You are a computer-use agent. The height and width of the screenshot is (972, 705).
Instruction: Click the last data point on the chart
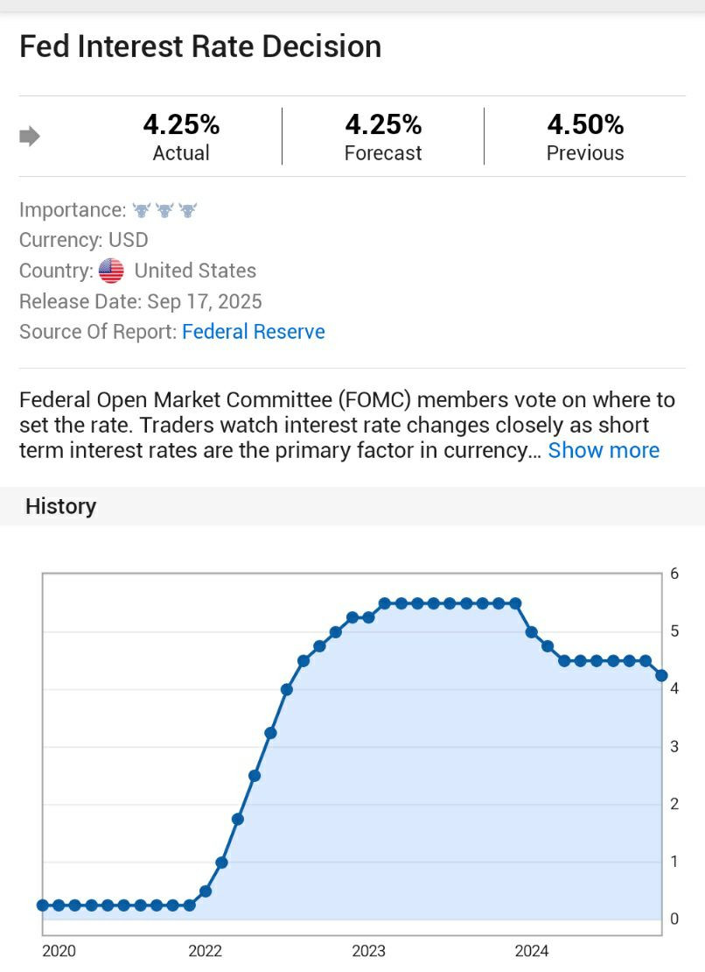pyautogui.click(x=662, y=675)
